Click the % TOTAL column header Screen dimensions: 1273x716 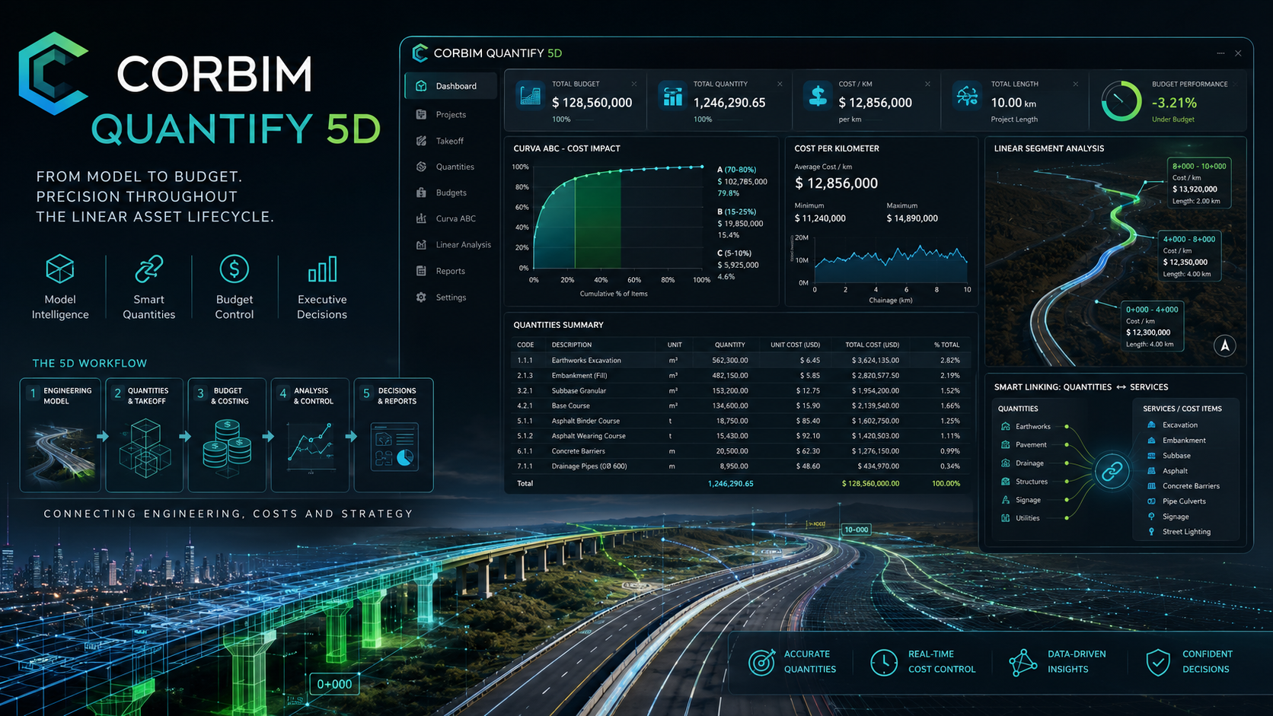pyautogui.click(x=947, y=345)
